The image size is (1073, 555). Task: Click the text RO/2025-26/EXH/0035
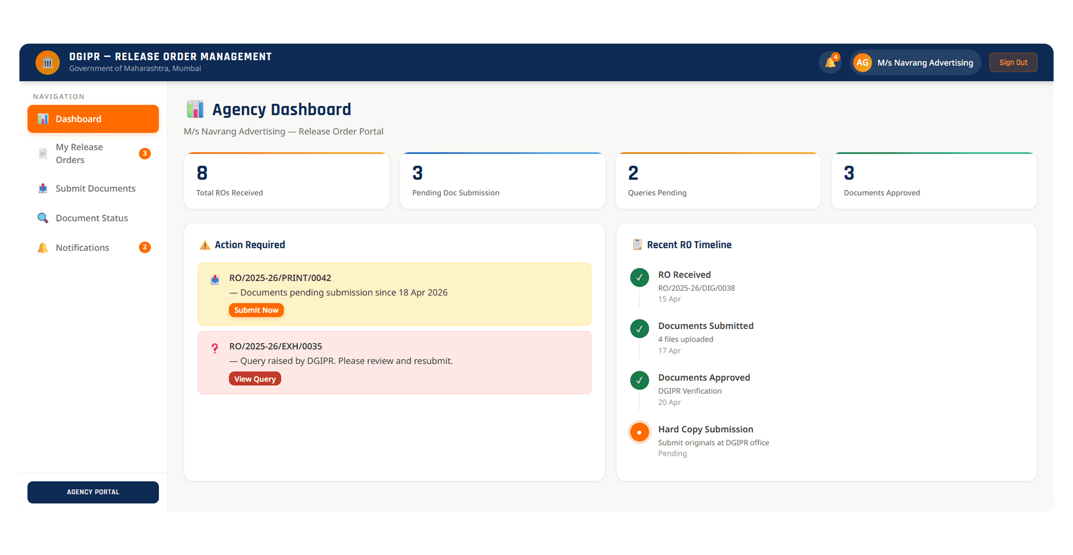[276, 347]
